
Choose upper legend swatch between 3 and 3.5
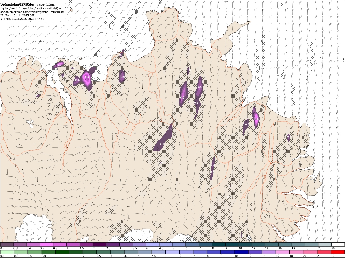click(126, 245)
